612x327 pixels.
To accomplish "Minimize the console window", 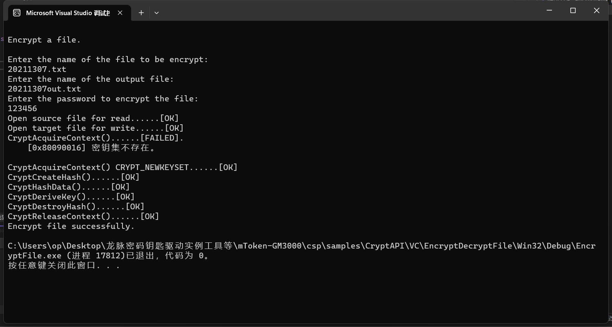I will tap(549, 11).
